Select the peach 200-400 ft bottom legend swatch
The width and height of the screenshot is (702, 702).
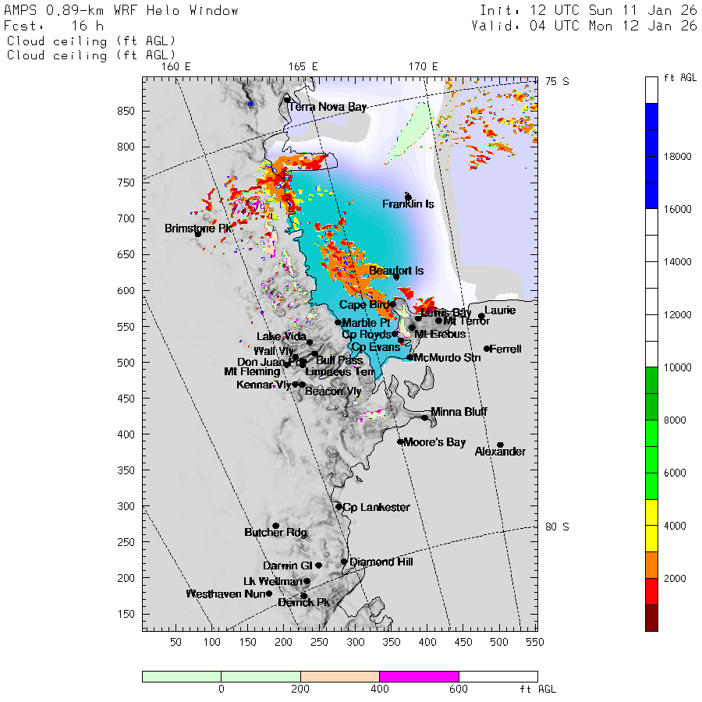click(339, 676)
